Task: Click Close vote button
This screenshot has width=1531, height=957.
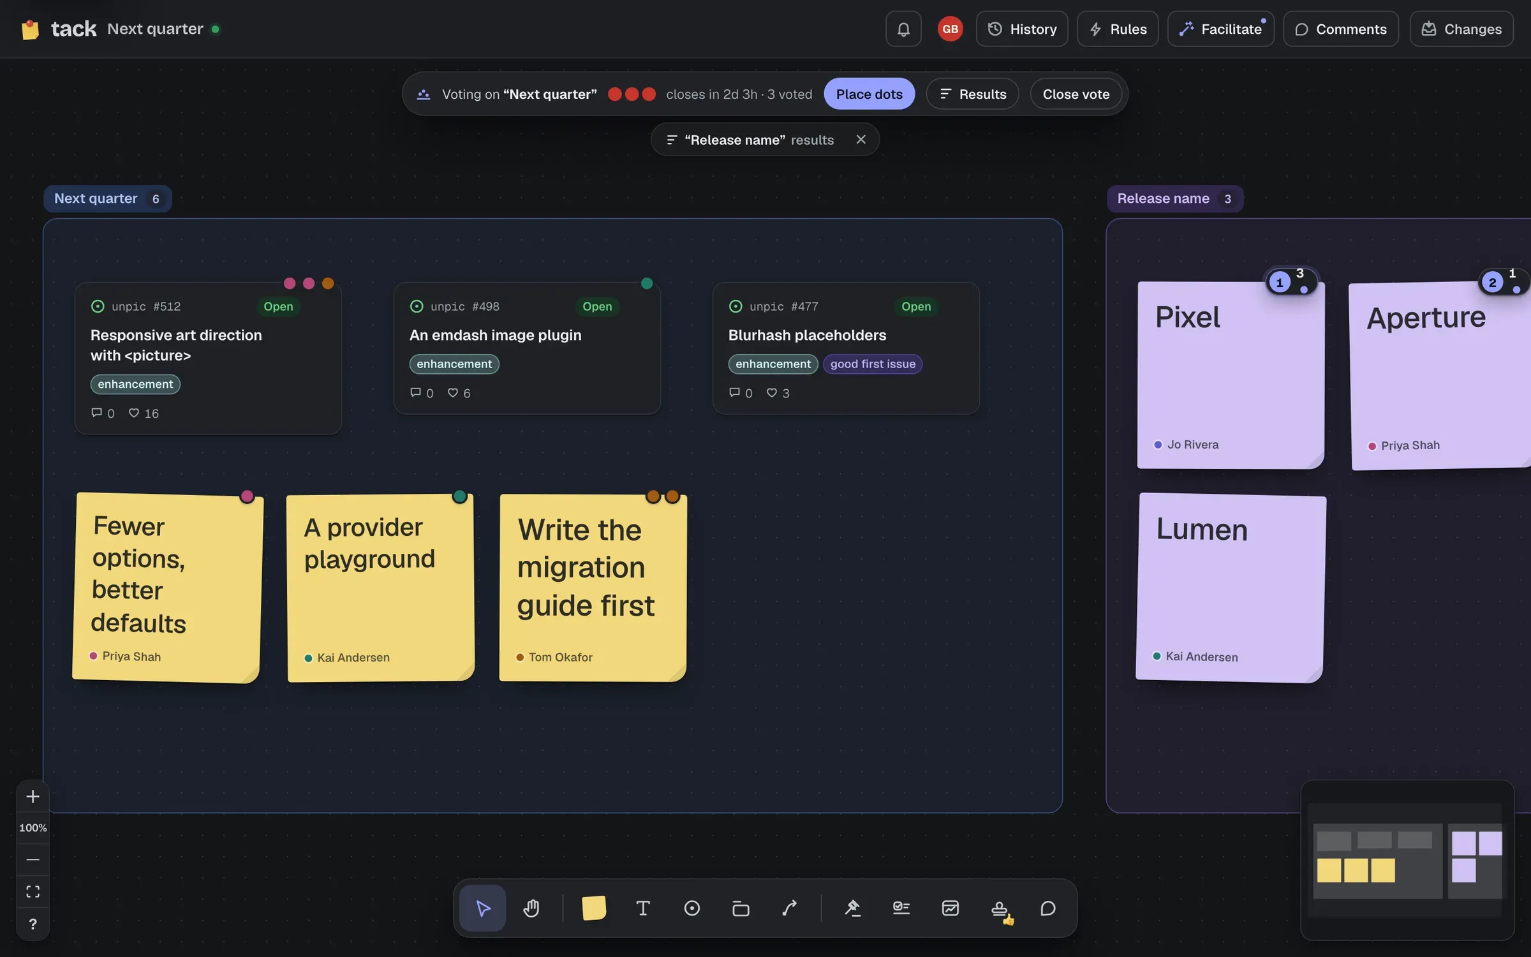Action: pos(1076,94)
